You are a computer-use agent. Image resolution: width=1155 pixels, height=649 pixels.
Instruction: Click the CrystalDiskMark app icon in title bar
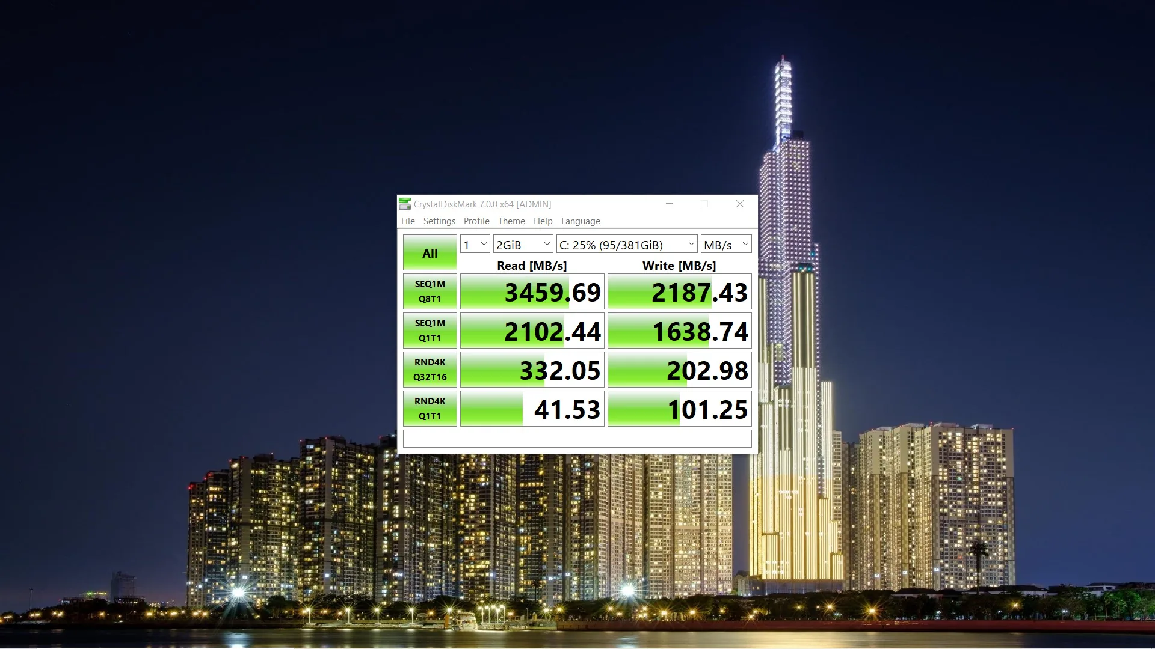pos(405,204)
